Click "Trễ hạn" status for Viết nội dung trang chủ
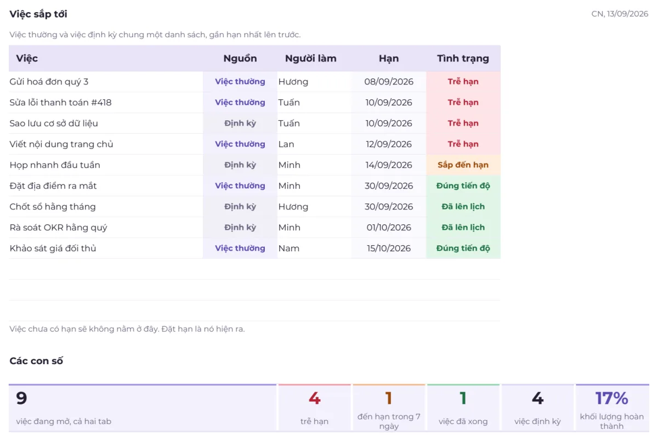Screen dimensions: 658x441 (x=463, y=144)
